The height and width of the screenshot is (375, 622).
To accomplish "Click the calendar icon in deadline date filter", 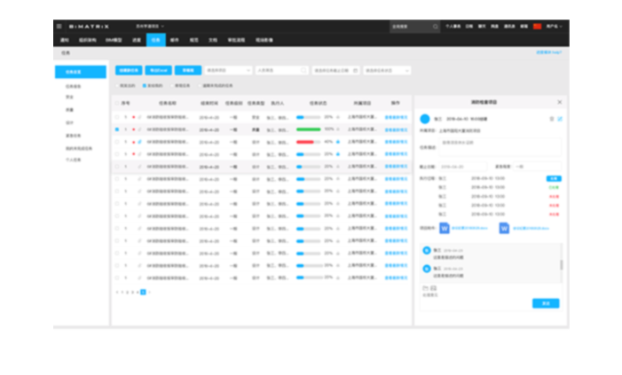I will coord(355,70).
